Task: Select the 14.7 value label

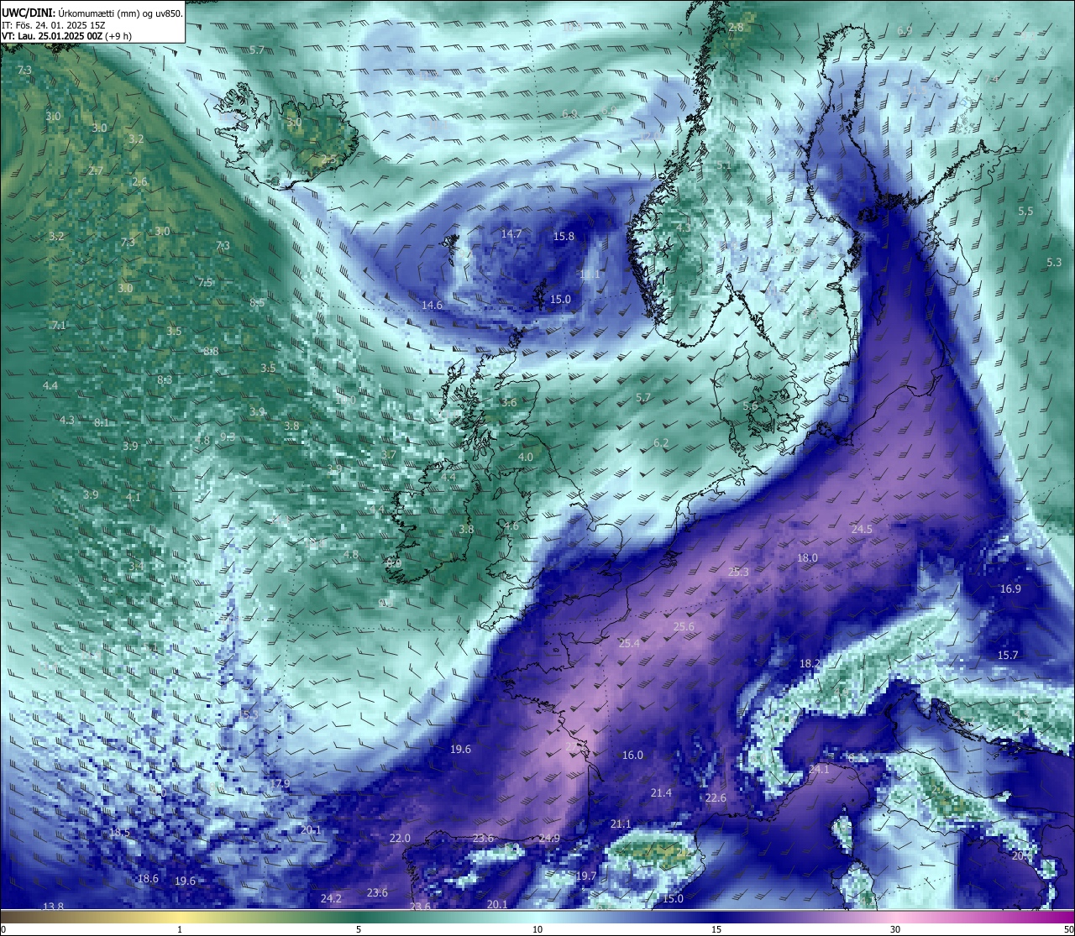Action: [x=511, y=234]
